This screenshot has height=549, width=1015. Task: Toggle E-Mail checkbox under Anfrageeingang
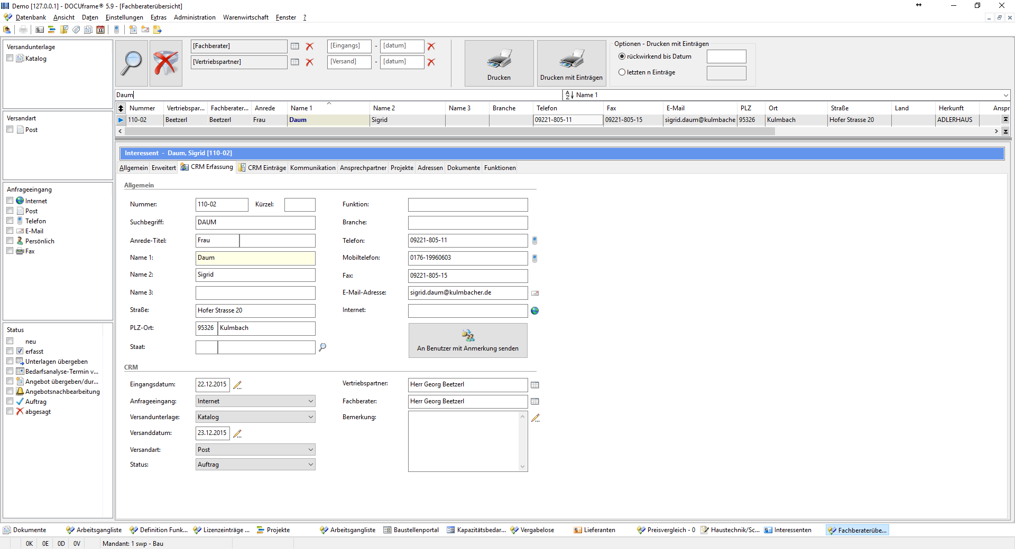coord(10,231)
